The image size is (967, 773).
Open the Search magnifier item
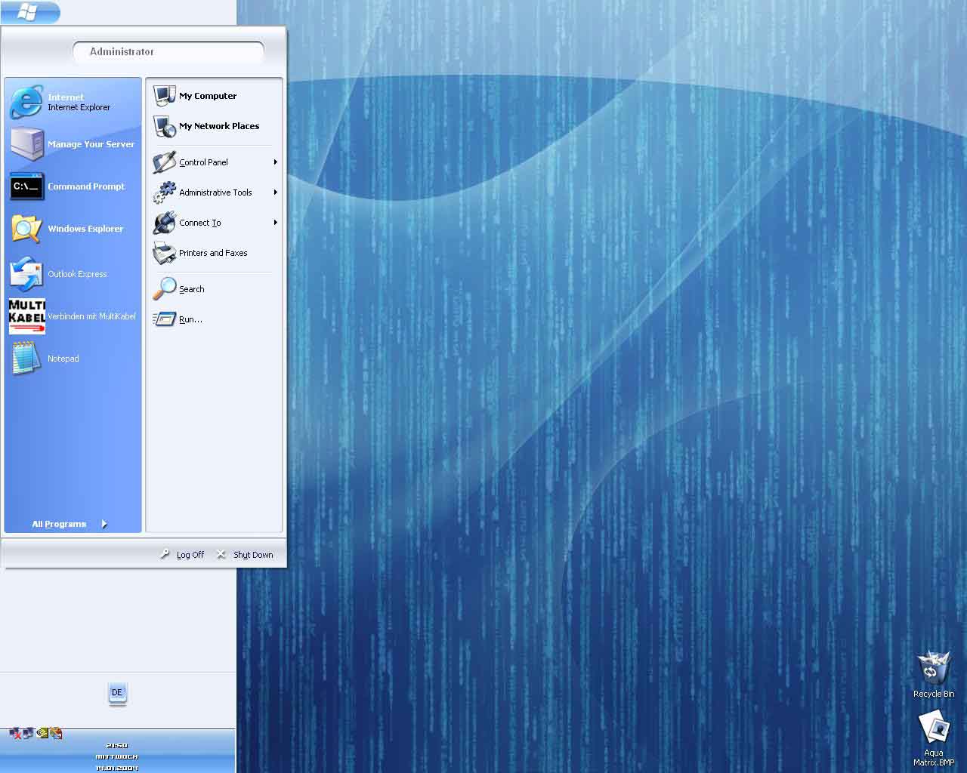point(215,289)
